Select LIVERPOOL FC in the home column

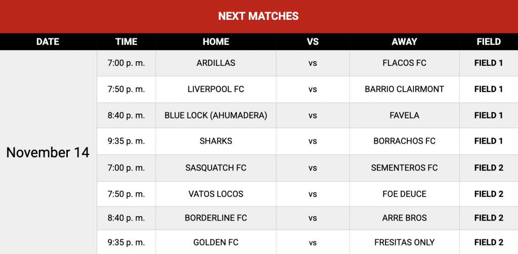coord(216,89)
